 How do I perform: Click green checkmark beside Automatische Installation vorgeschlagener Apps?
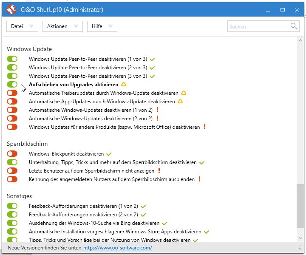click(207, 232)
